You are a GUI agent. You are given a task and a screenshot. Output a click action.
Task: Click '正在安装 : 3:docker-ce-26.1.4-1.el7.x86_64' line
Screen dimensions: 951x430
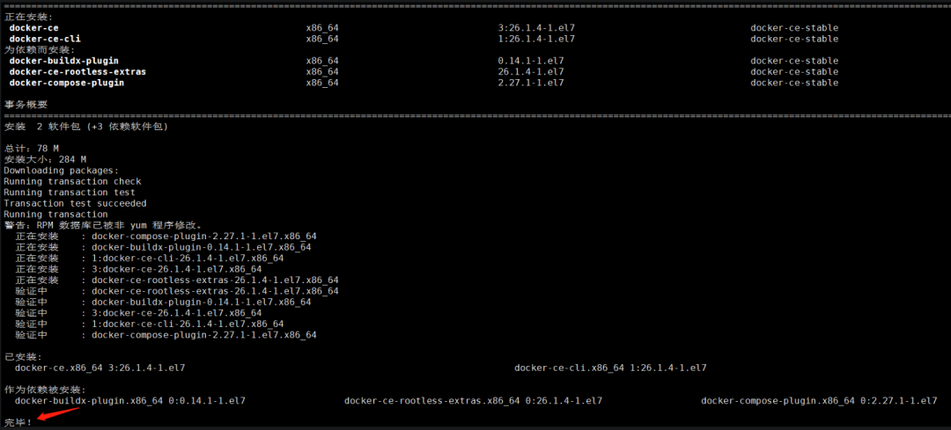click(x=138, y=269)
